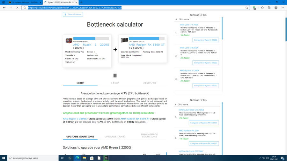
Task: Switch to Downgrade Solutions tab
Action: pos(150,136)
